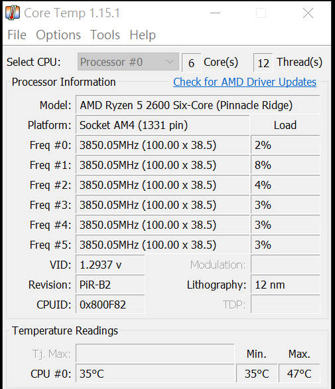335x389 pixels.
Task: Select the Revision field PiR-B2
Action: (x=110, y=285)
